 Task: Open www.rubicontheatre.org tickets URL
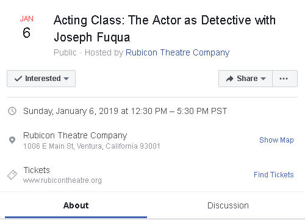62,180
